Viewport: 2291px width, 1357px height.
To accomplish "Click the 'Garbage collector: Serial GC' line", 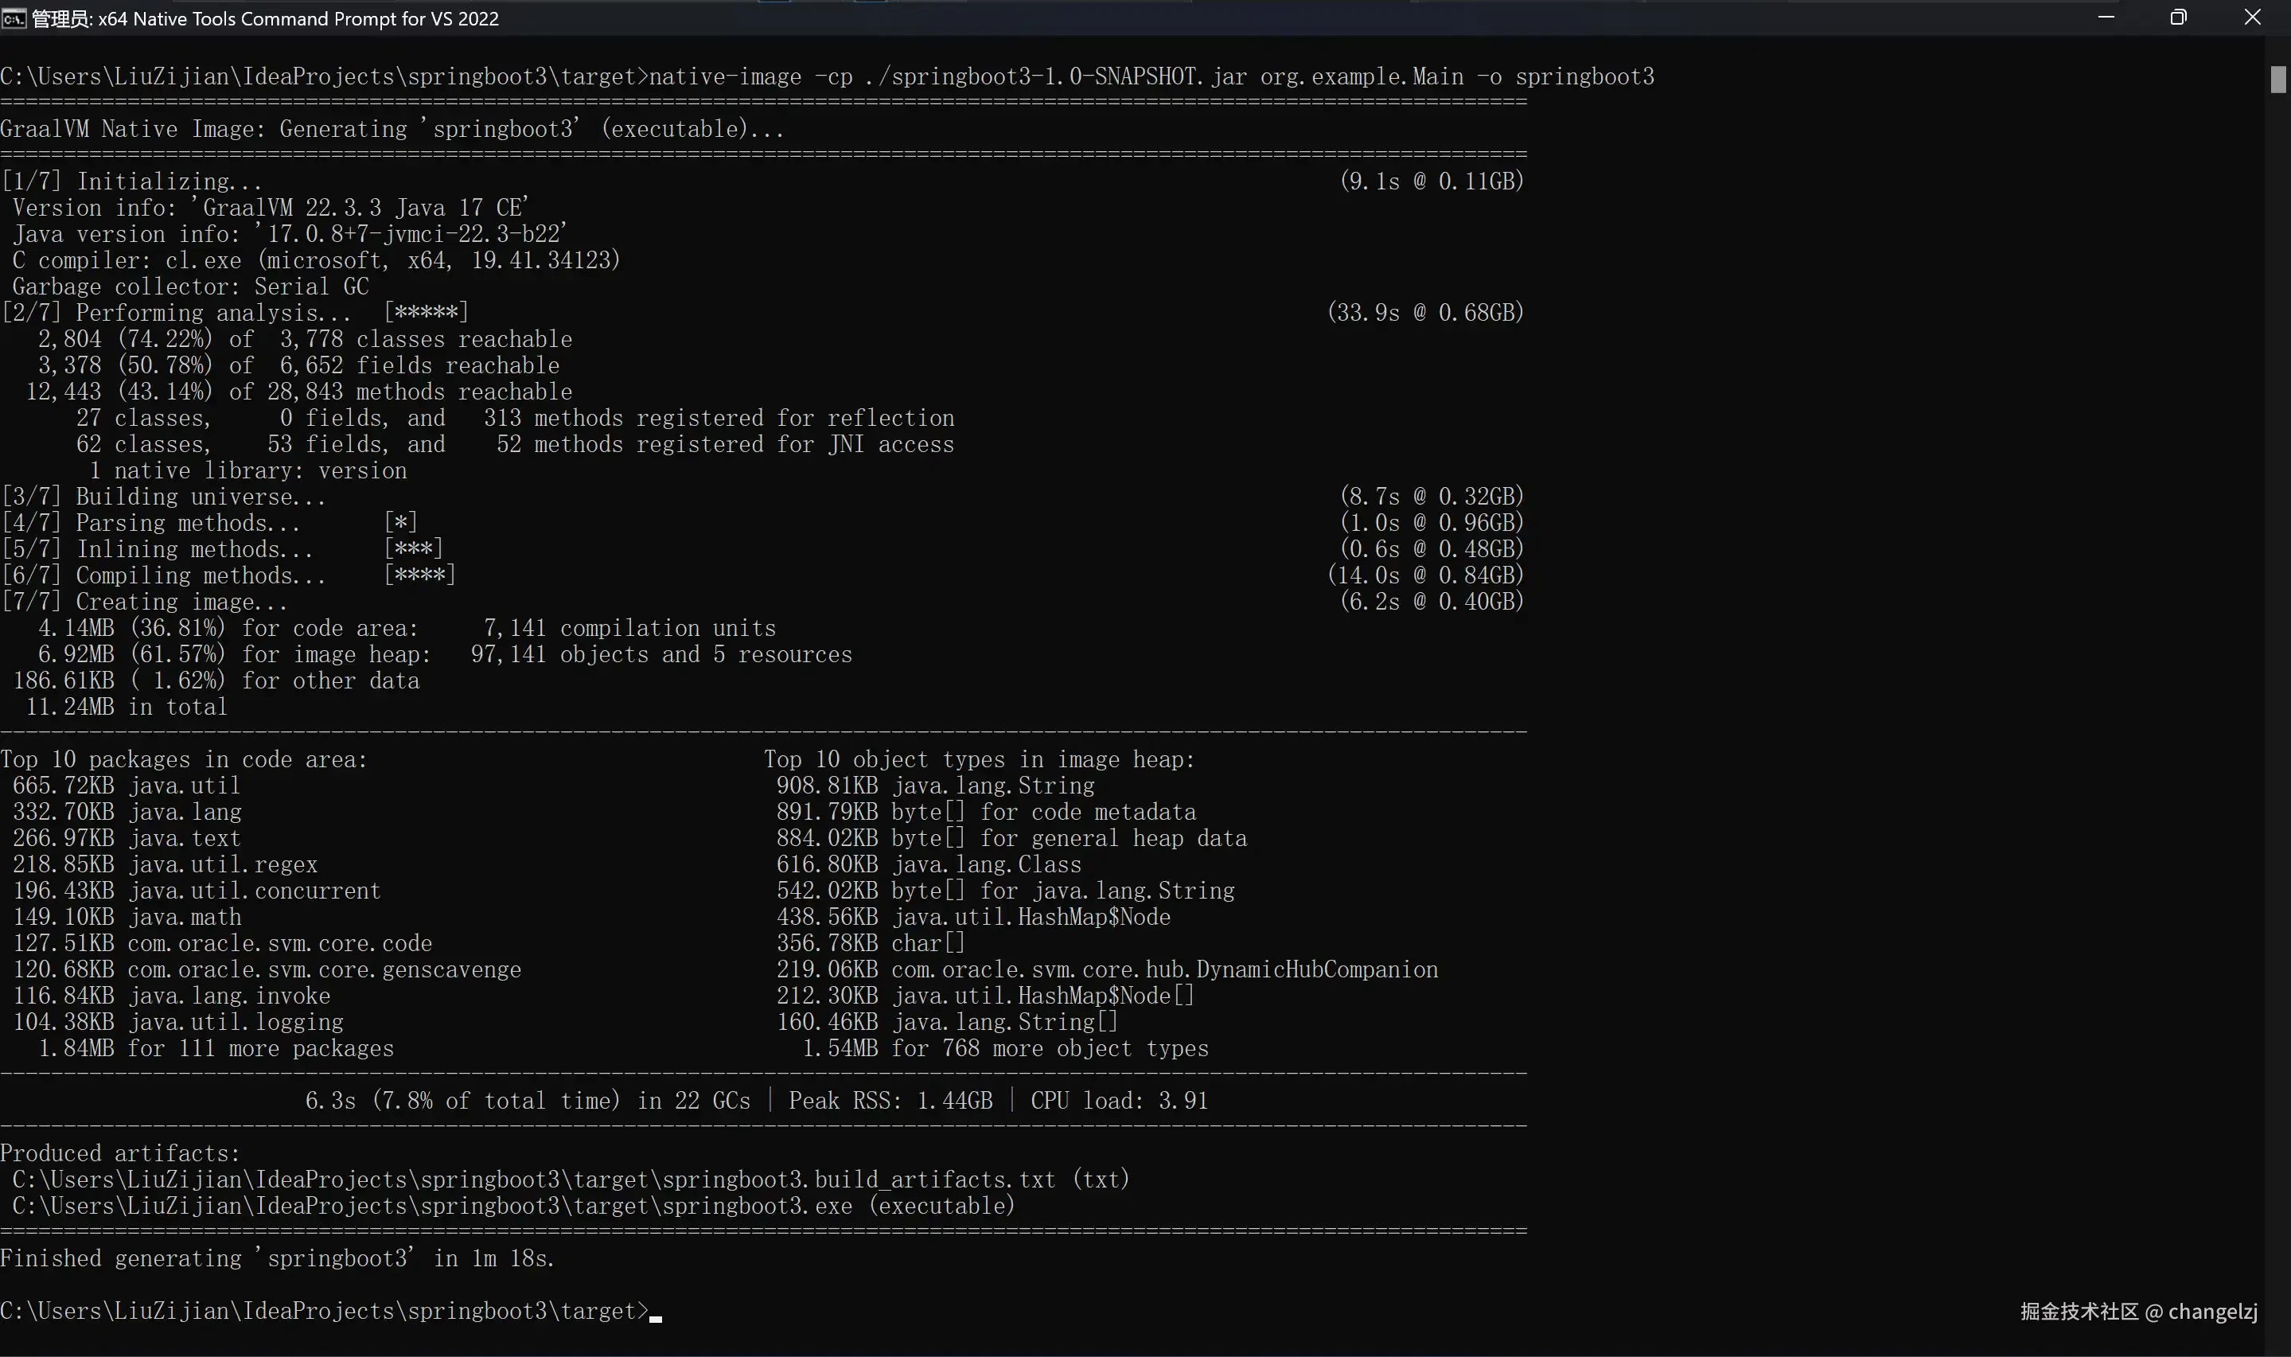I will pyautogui.click(x=190, y=287).
